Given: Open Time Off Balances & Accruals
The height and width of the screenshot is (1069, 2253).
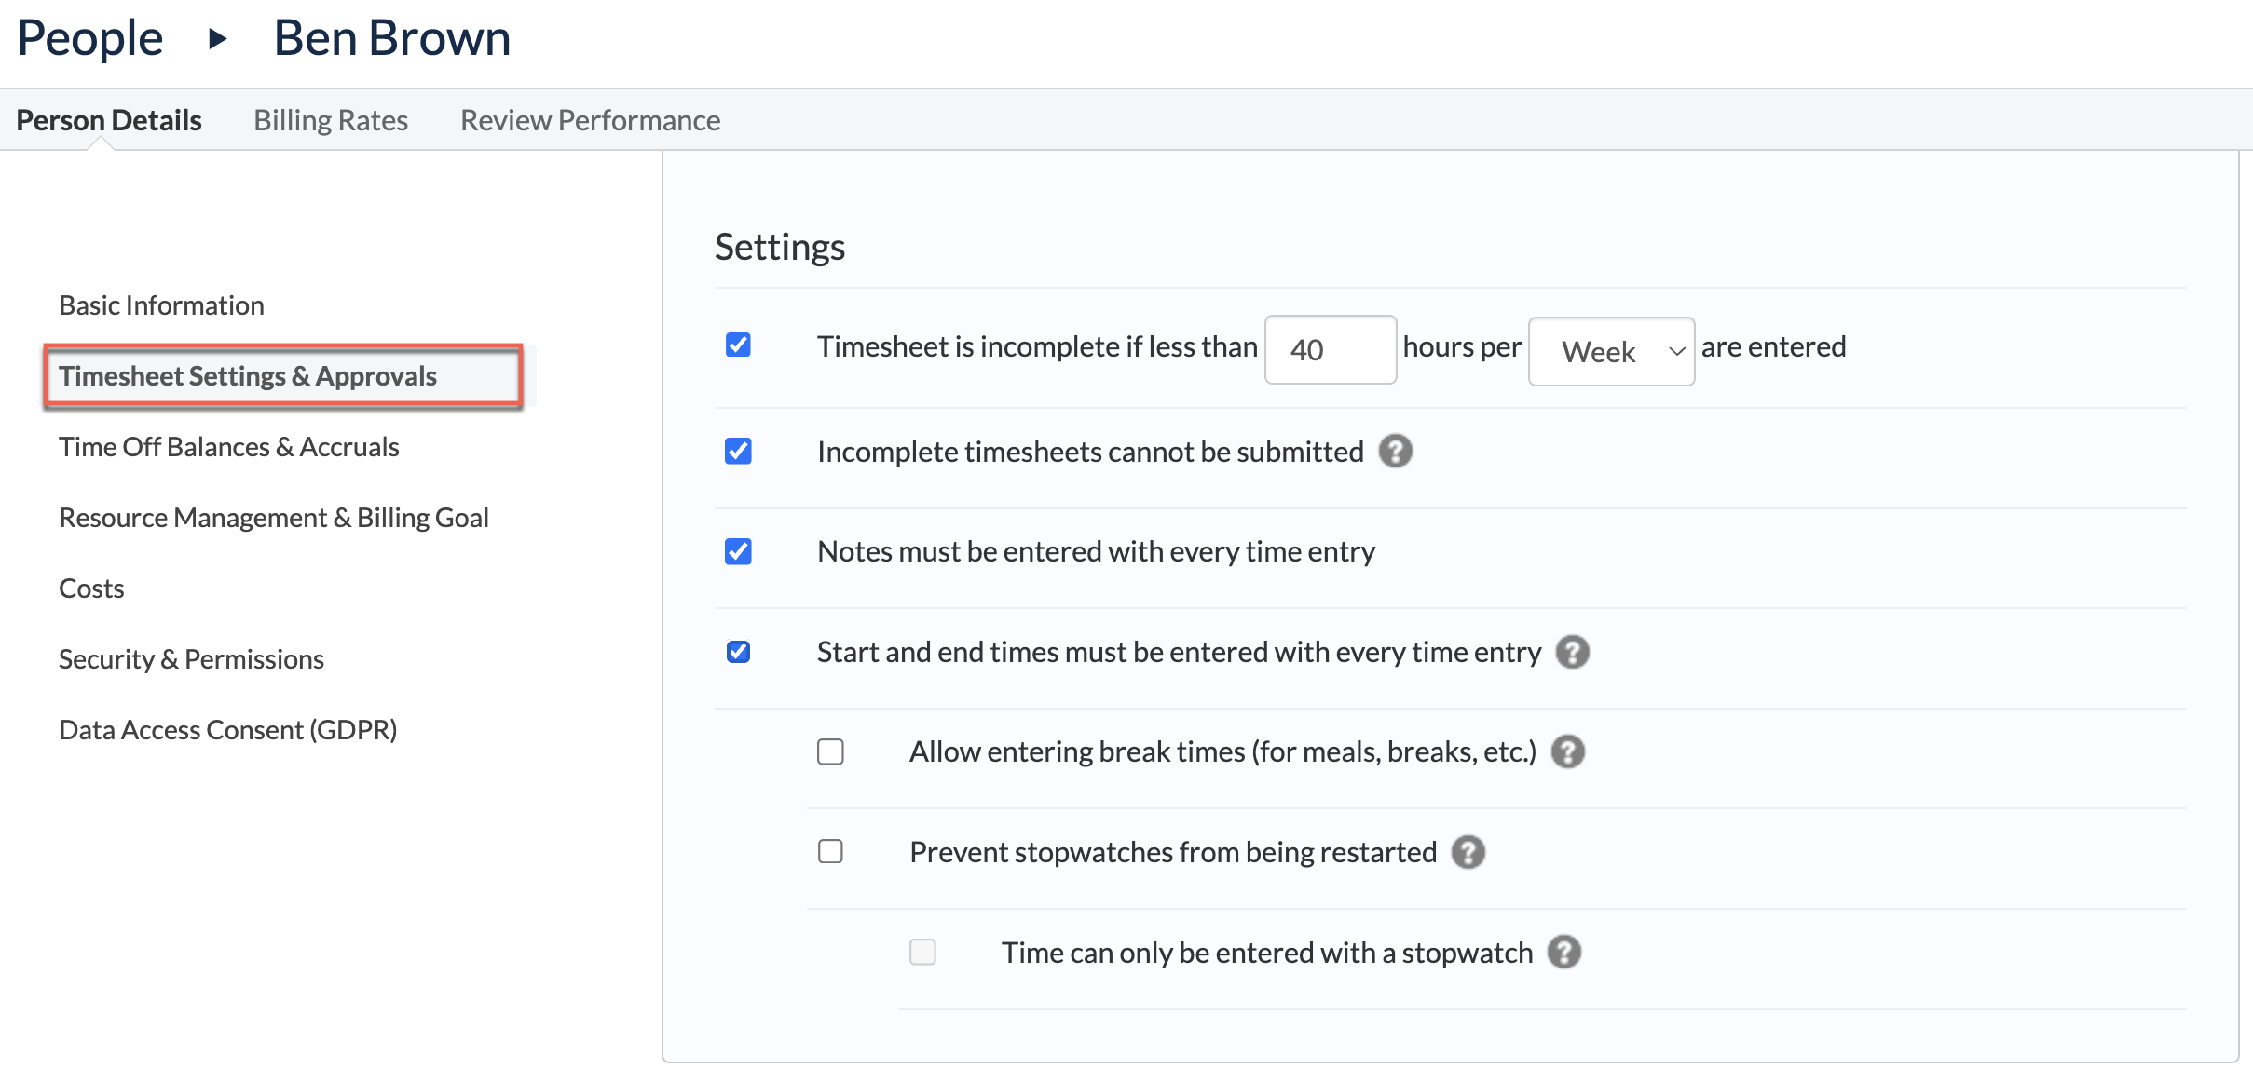Looking at the screenshot, I should pyautogui.click(x=229, y=446).
